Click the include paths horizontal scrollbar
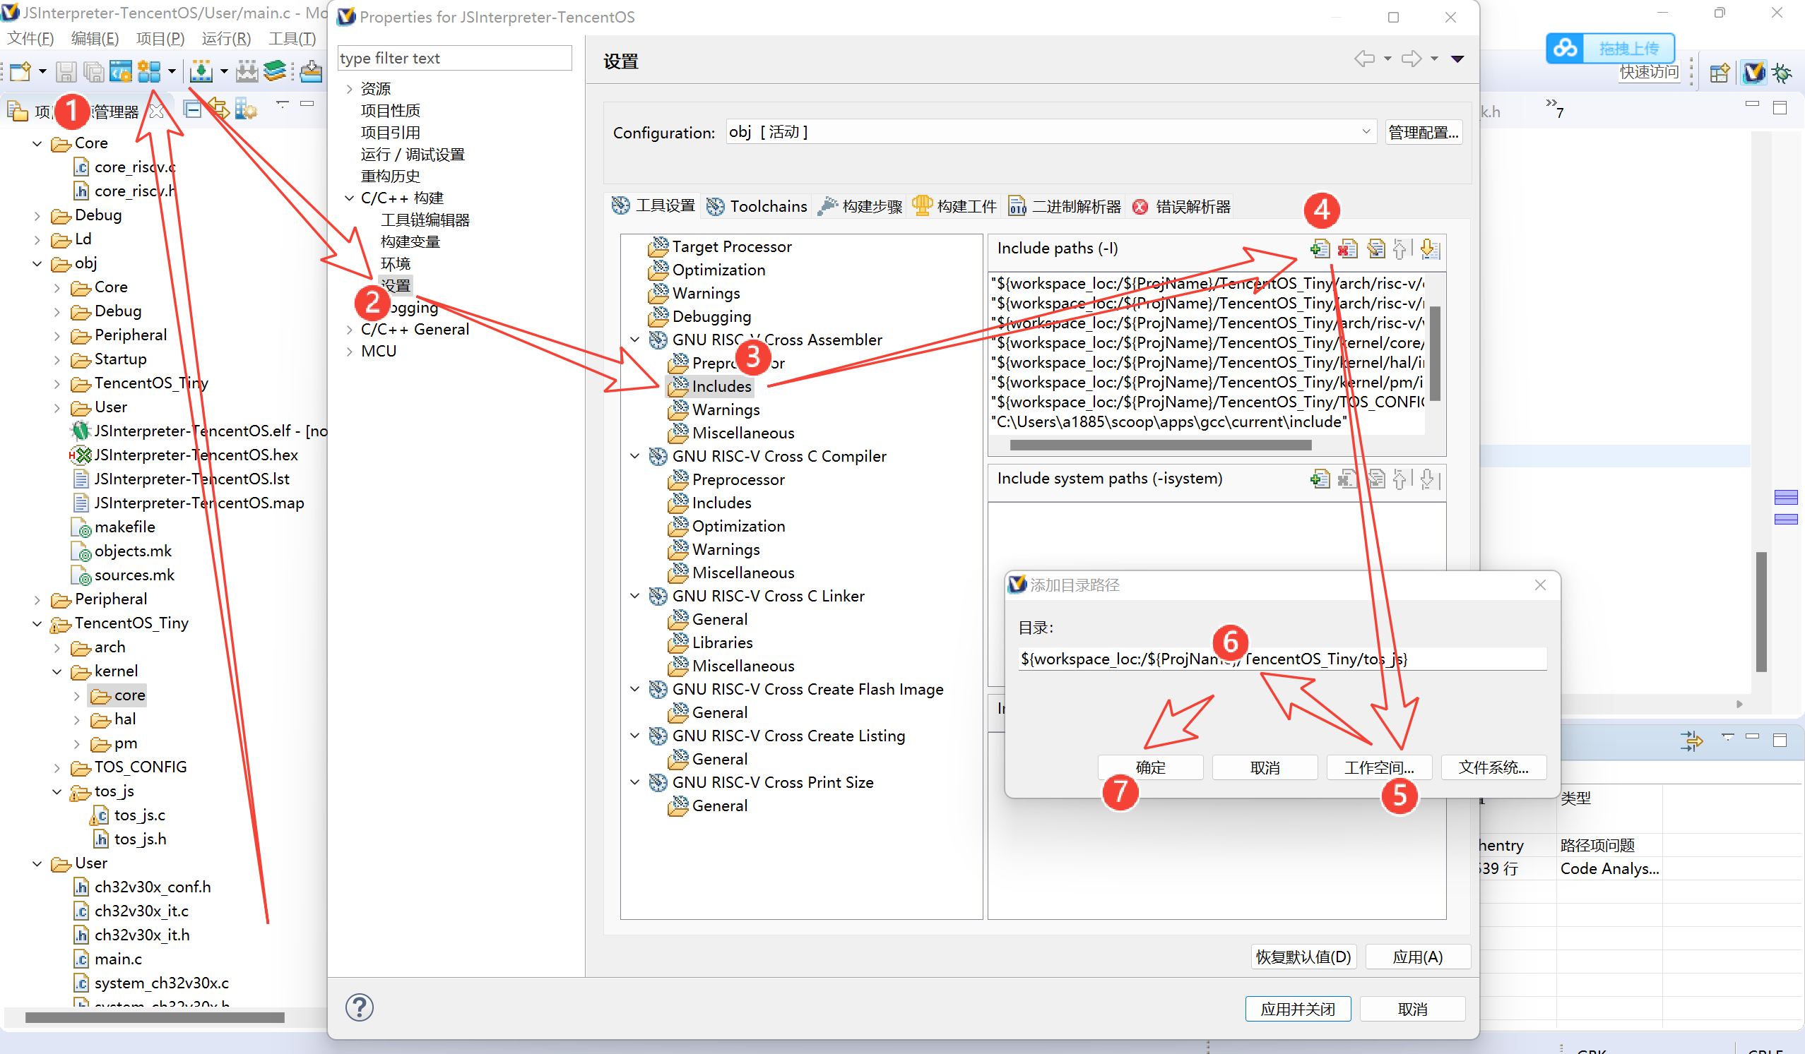 pos(1159,445)
